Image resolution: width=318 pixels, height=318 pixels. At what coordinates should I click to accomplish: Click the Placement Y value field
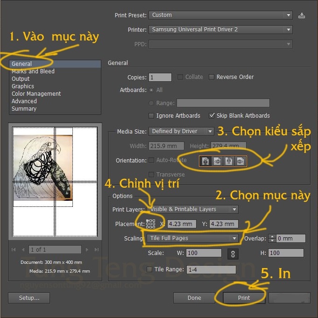(x=224, y=224)
